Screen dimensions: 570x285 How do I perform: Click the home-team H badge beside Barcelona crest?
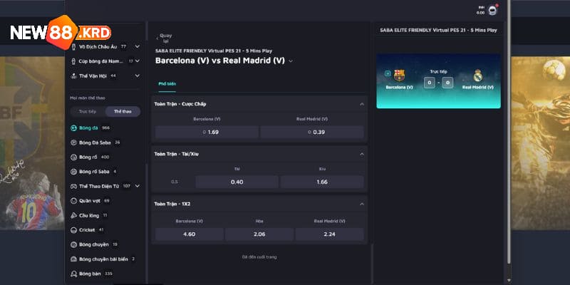(388, 73)
